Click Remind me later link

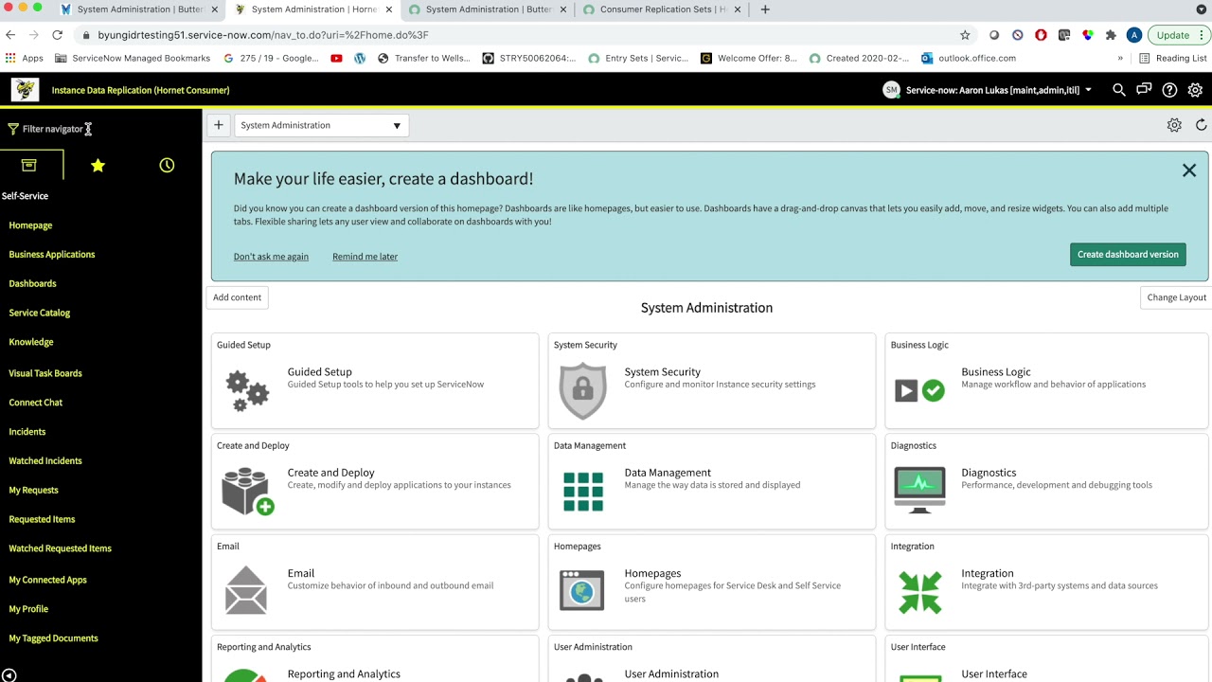365,257
